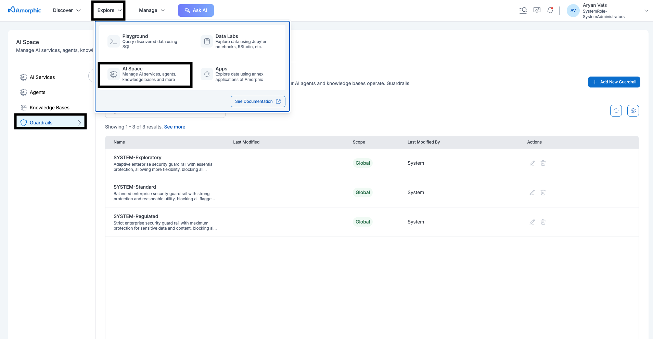The image size is (653, 339).
Task: Expand the Discover dropdown menu
Action: (x=67, y=10)
